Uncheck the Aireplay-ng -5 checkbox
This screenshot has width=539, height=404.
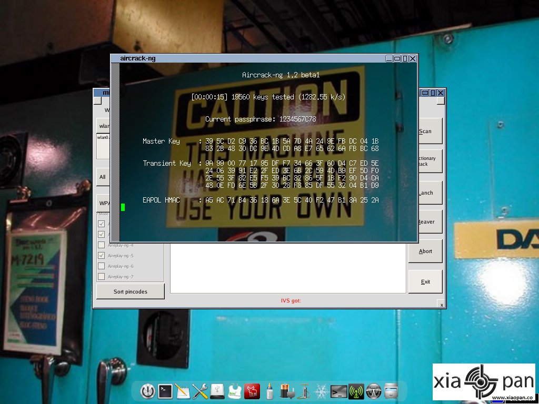pos(102,255)
